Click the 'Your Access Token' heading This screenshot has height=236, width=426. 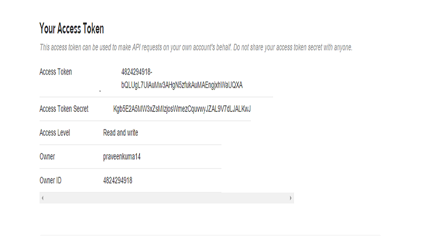click(72, 28)
